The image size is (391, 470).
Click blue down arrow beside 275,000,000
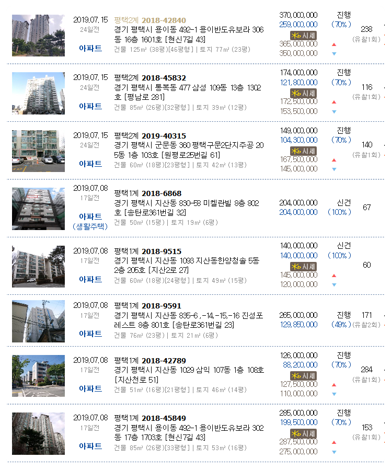point(334,452)
